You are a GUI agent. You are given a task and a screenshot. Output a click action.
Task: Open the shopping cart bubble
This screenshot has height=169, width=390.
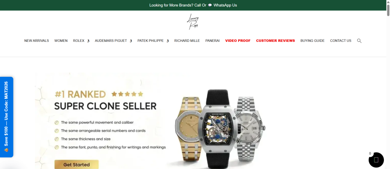coord(376,160)
